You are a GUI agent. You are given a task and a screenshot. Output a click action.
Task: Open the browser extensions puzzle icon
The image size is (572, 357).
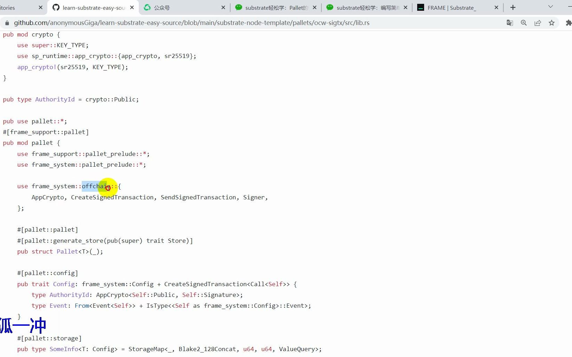pyautogui.click(x=569, y=23)
